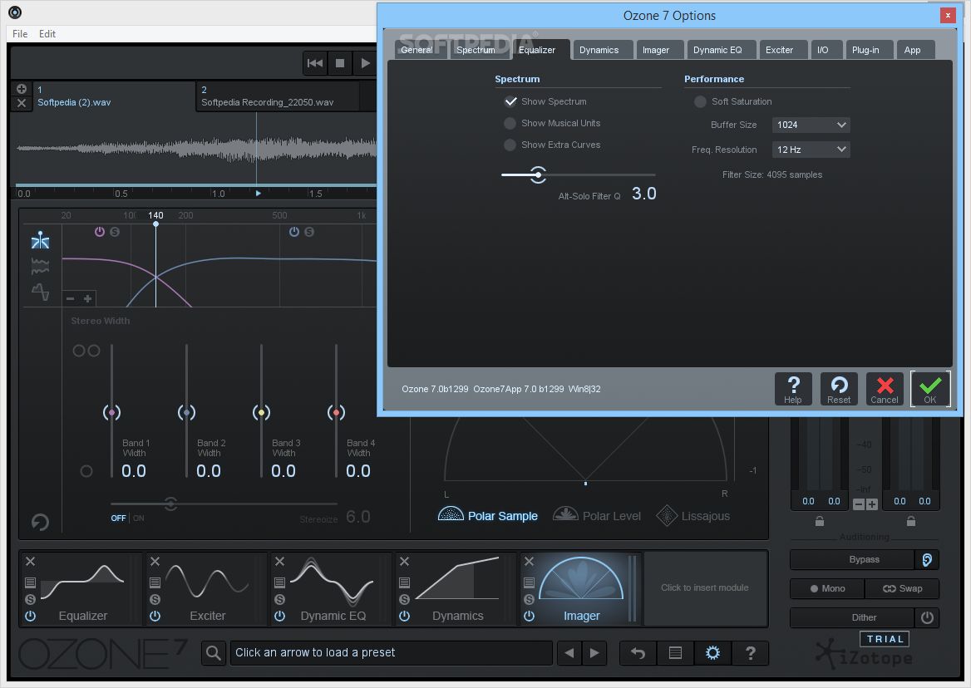This screenshot has width=971, height=688.
Task: Open Equalizer module presets list icon
Action: coord(30,582)
